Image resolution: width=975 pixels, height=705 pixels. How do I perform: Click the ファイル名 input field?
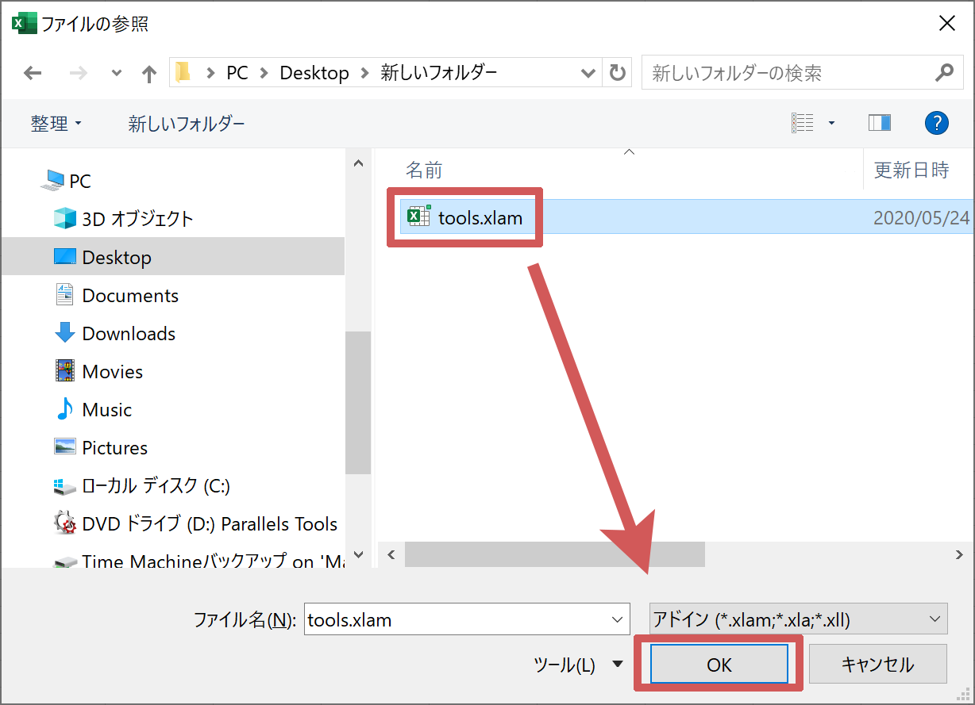pyautogui.click(x=456, y=619)
